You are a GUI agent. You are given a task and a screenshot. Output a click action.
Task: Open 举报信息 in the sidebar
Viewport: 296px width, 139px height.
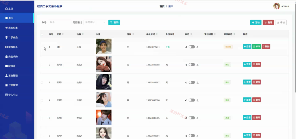(x=16, y=47)
